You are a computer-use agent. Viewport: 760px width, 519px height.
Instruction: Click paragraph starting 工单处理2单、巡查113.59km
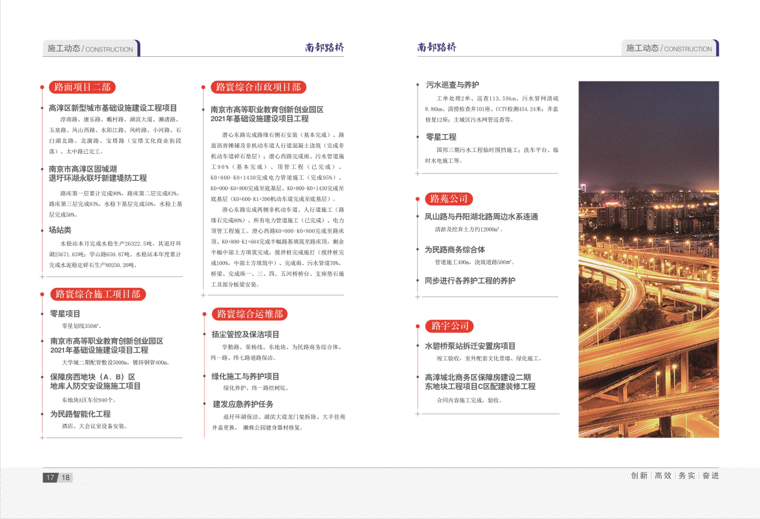click(492, 108)
